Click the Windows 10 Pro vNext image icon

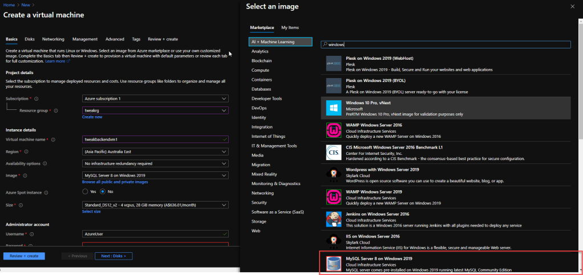(x=334, y=108)
